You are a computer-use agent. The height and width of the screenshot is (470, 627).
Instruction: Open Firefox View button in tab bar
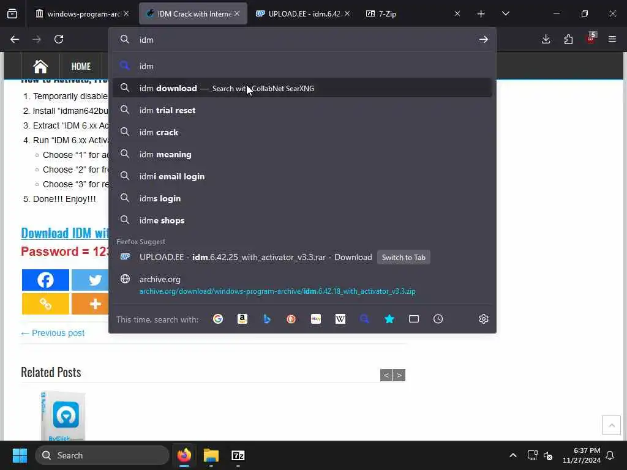click(12, 13)
